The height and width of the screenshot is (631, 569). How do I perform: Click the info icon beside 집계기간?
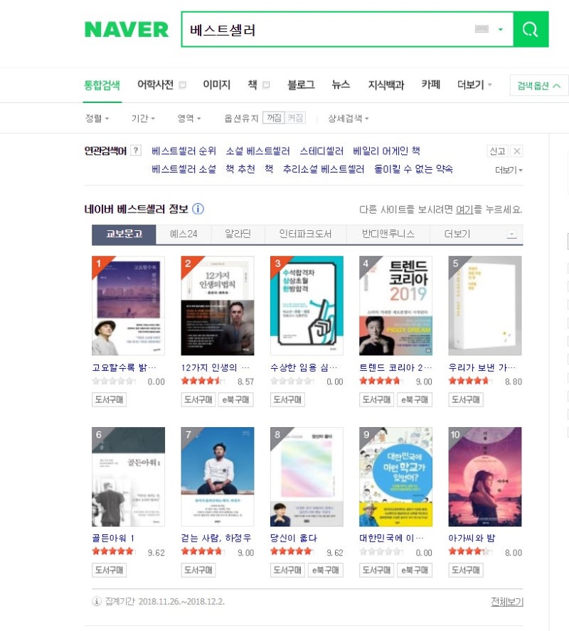click(x=97, y=602)
